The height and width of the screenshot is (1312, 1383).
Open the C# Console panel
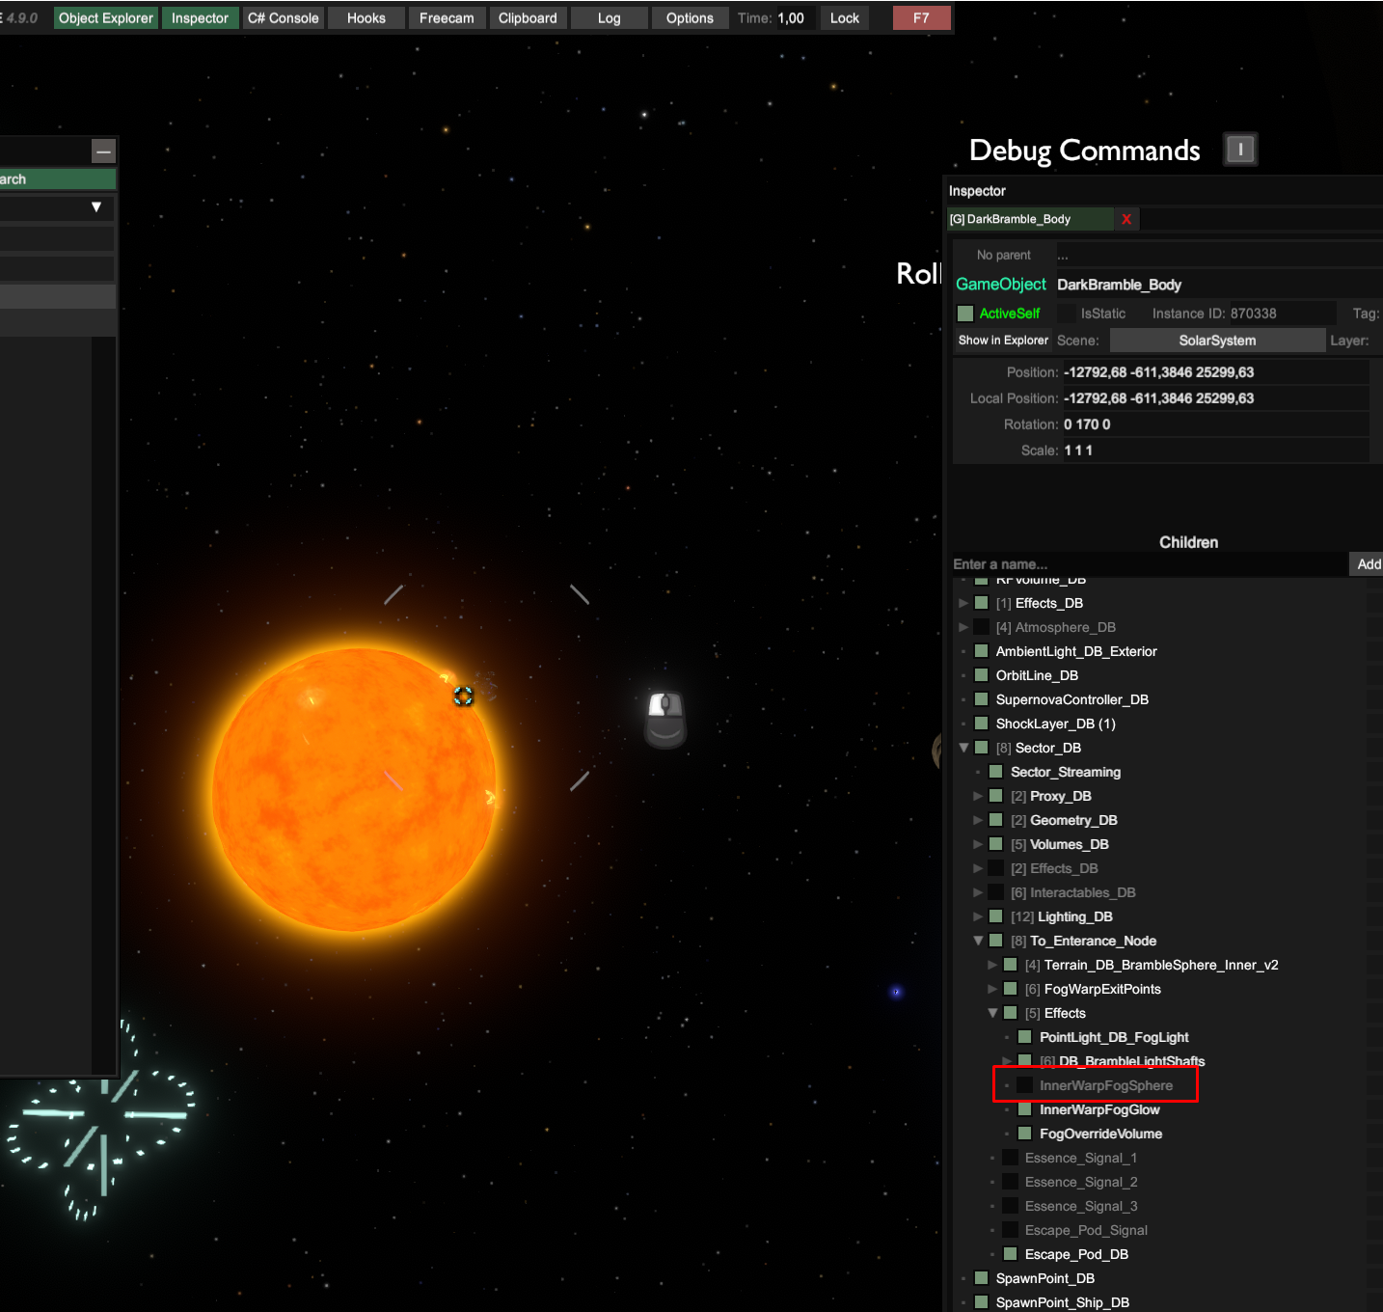[283, 17]
